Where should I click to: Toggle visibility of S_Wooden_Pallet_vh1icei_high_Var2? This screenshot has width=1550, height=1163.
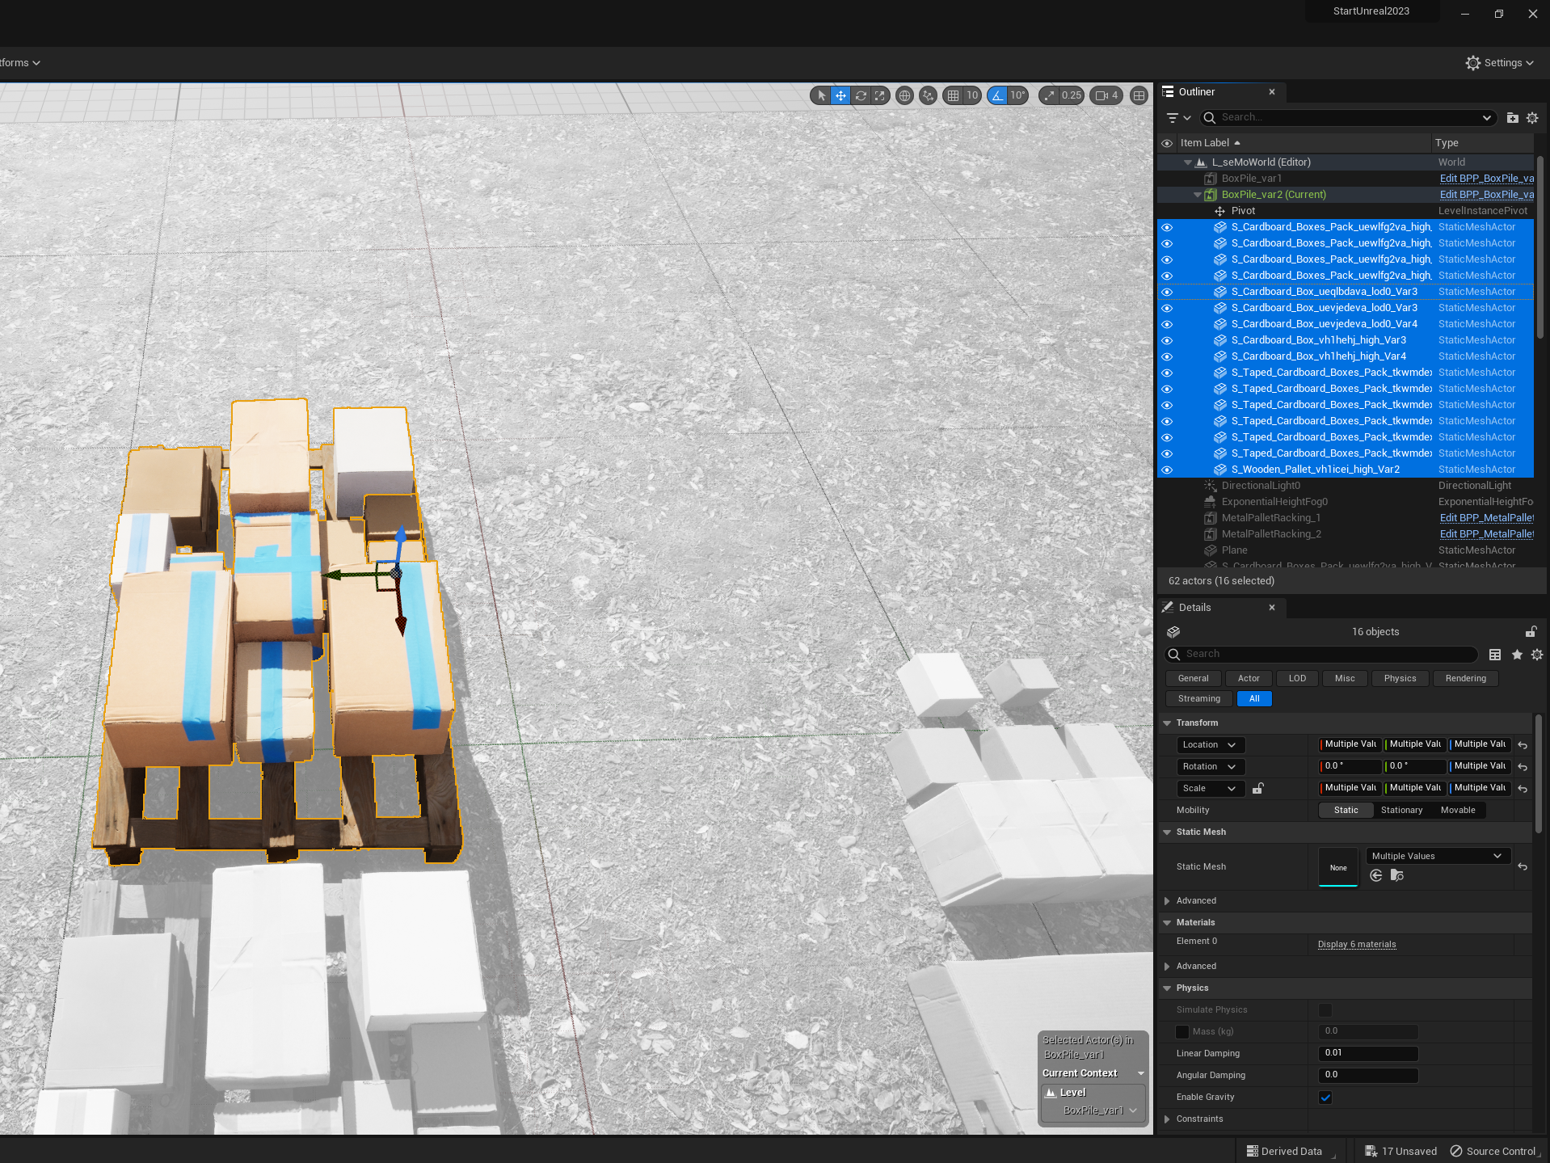pos(1167,470)
